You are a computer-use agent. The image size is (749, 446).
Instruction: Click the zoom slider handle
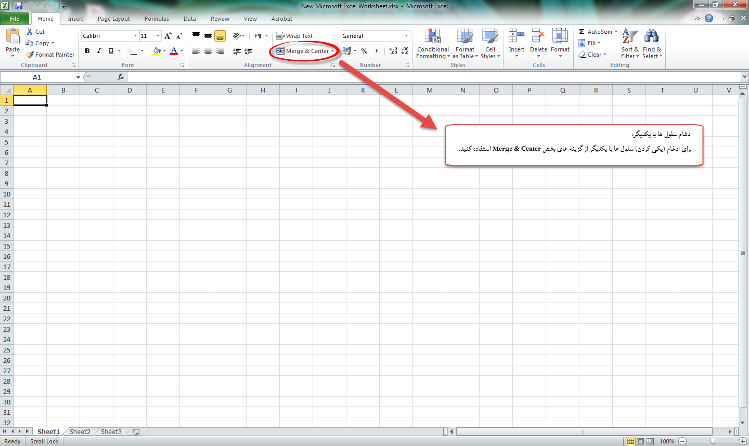pyautogui.click(x=713, y=441)
